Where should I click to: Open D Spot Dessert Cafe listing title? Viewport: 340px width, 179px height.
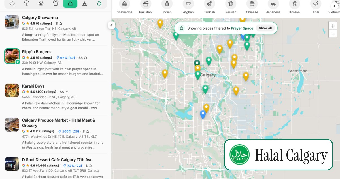(x=57, y=160)
